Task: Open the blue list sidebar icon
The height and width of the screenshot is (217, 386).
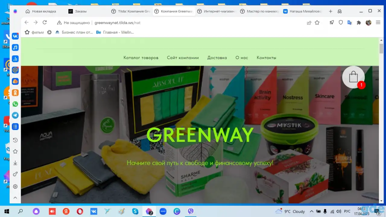Action: pyautogui.click(x=15, y=127)
